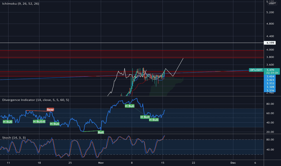The width and height of the screenshot is (281, 166).
Task: Click the 3.800 price scale value
Action: [x=270, y=57]
